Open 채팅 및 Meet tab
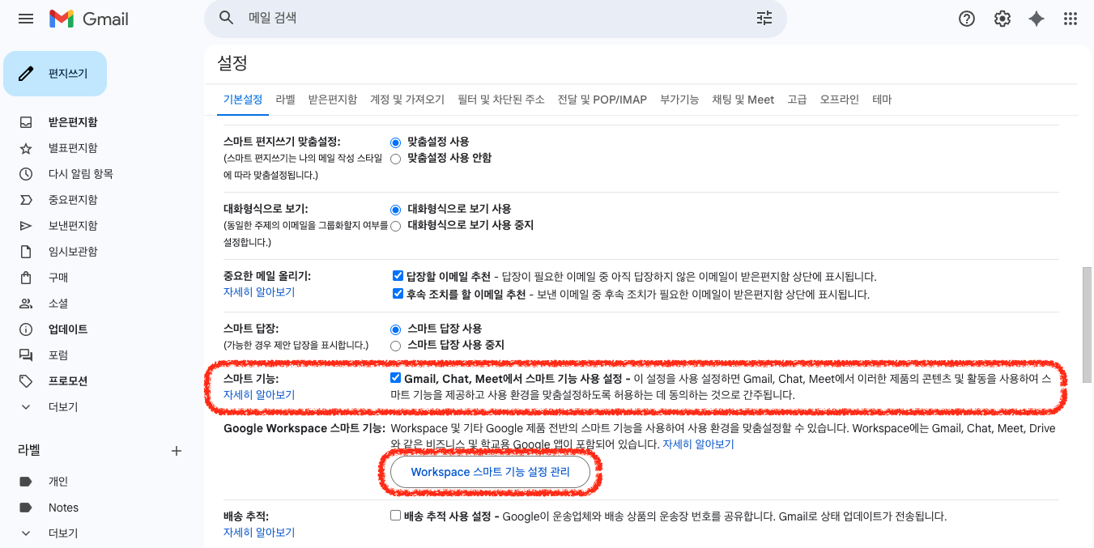1094x548 pixels. click(x=743, y=100)
